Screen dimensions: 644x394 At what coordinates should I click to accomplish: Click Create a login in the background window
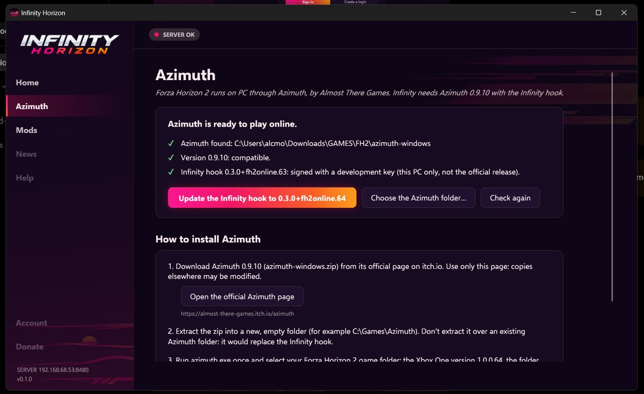point(355,2)
